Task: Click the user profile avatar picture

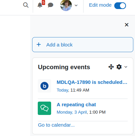Action: coord(66,5)
